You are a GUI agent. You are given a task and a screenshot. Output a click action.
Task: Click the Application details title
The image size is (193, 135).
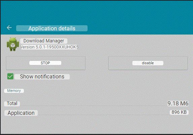(52, 28)
